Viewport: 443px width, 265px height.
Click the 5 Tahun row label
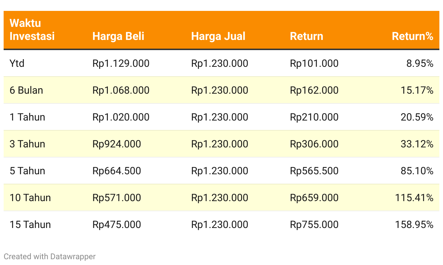pos(28,171)
